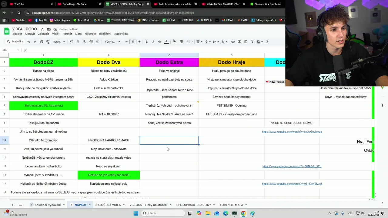
Task: Click the CHAT GPT bookmark
Action: 186,20
